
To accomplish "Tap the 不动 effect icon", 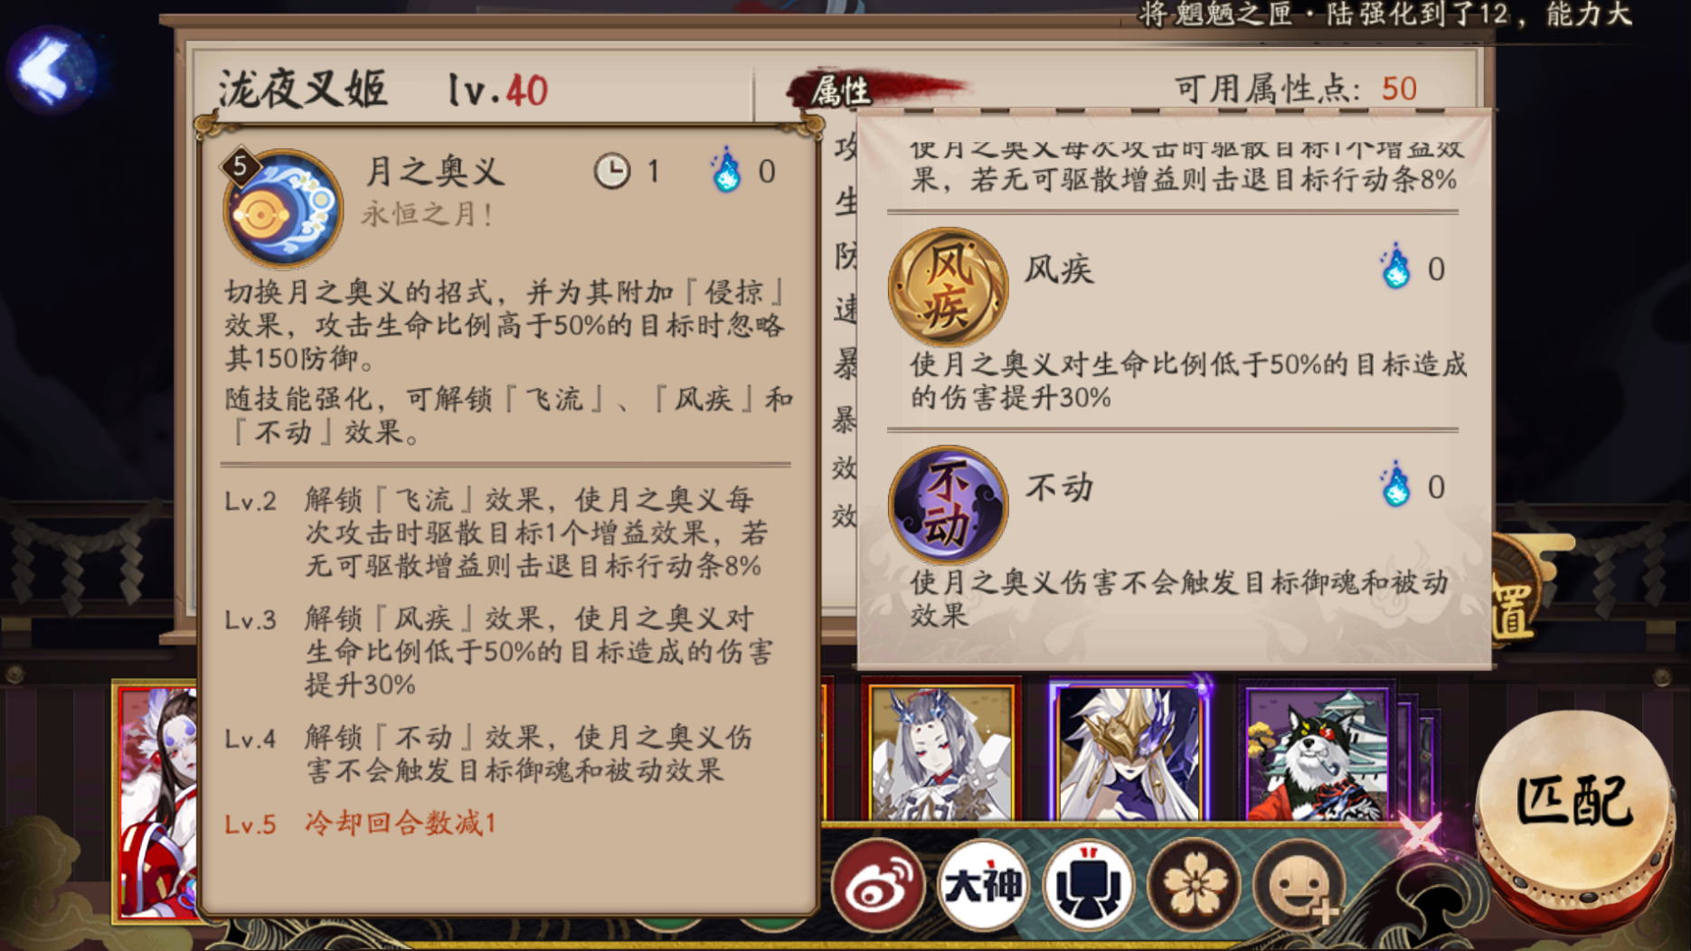I will [948, 504].
